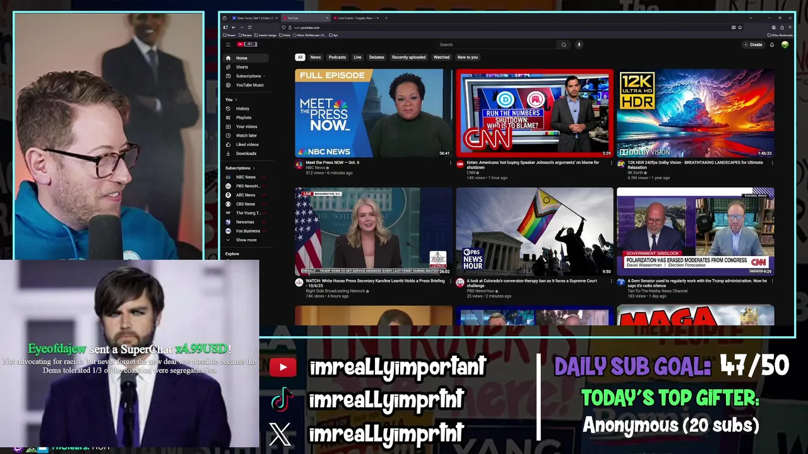This screenshot has height=454, width=808.
Task: Open YouTube Music in sidebar
Action: click(x=246, y=85)
